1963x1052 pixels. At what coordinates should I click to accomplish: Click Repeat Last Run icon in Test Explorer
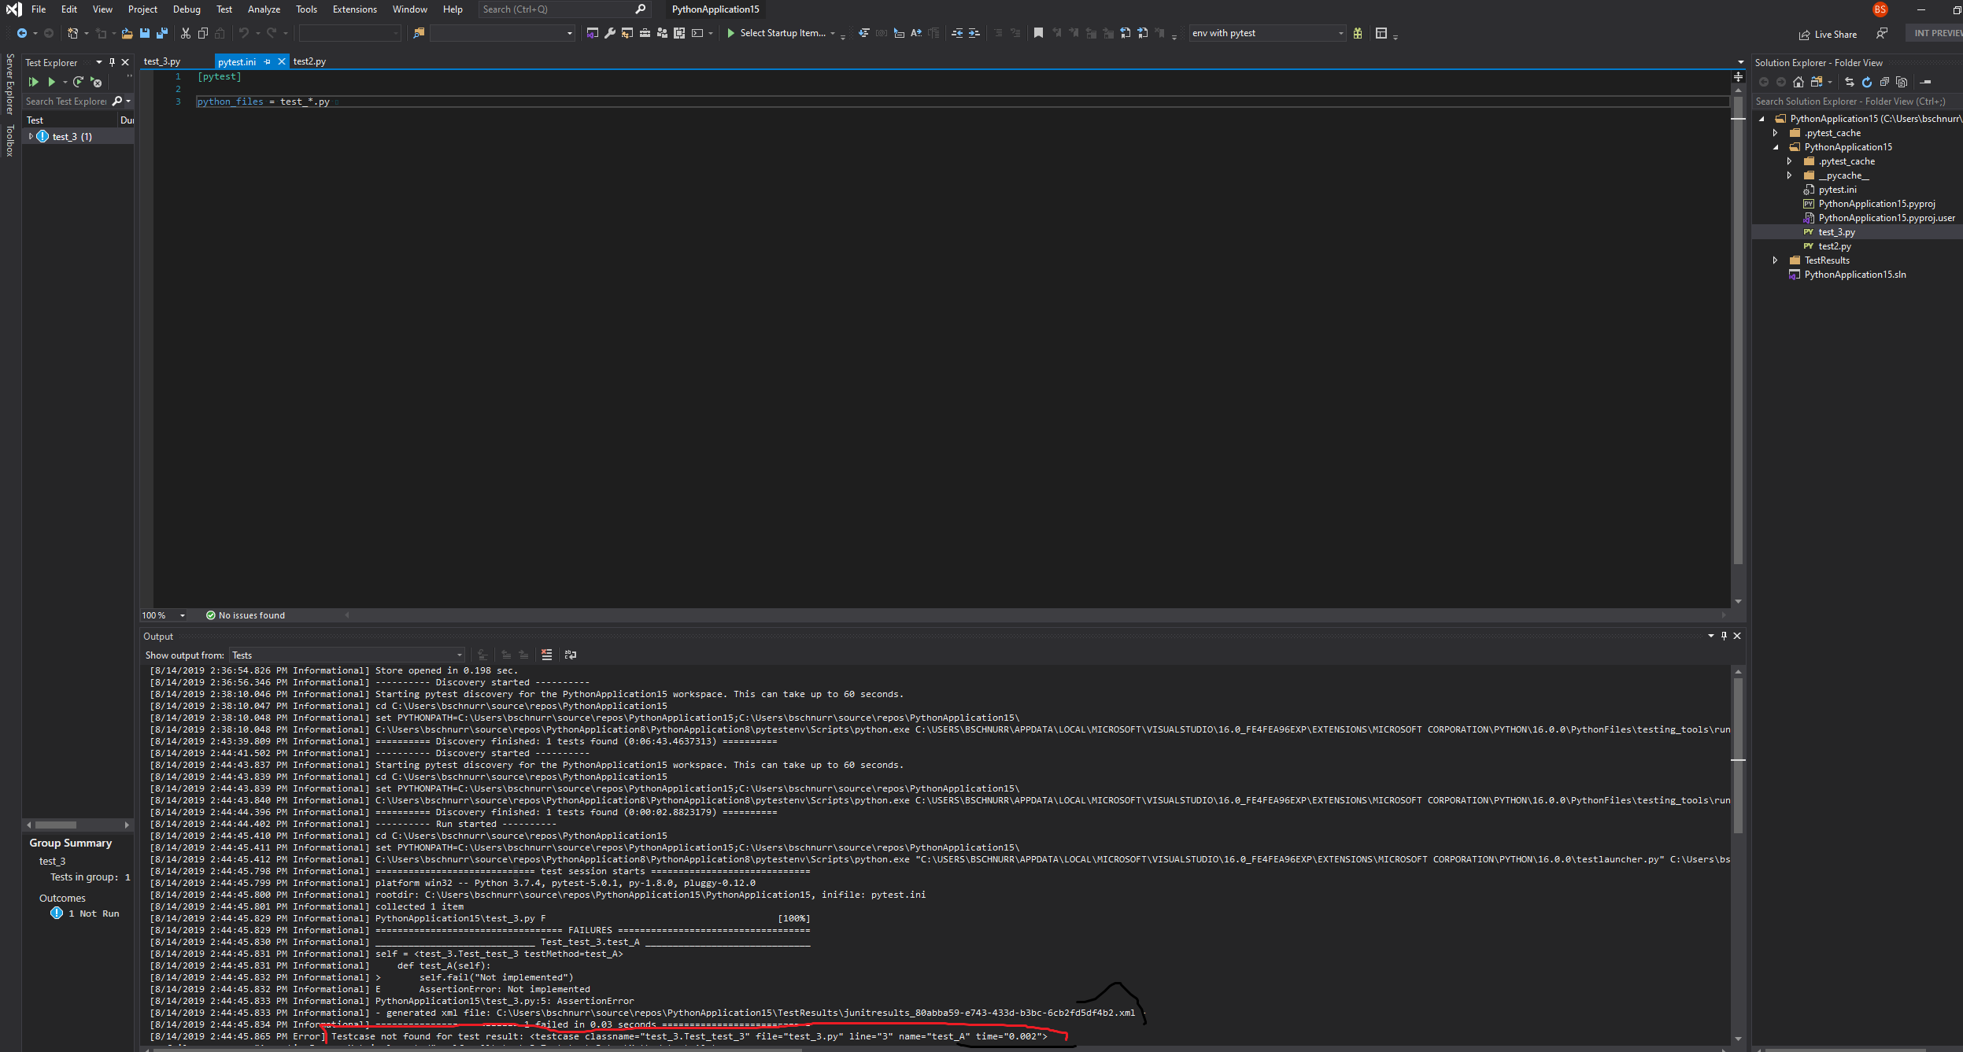(78, 82)
